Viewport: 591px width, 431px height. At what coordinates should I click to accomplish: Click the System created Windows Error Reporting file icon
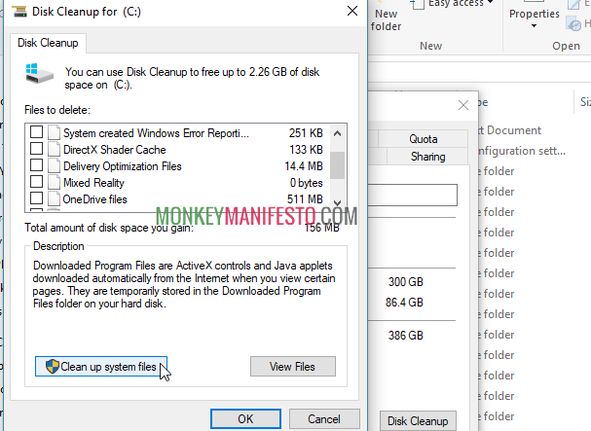[54, 132]
